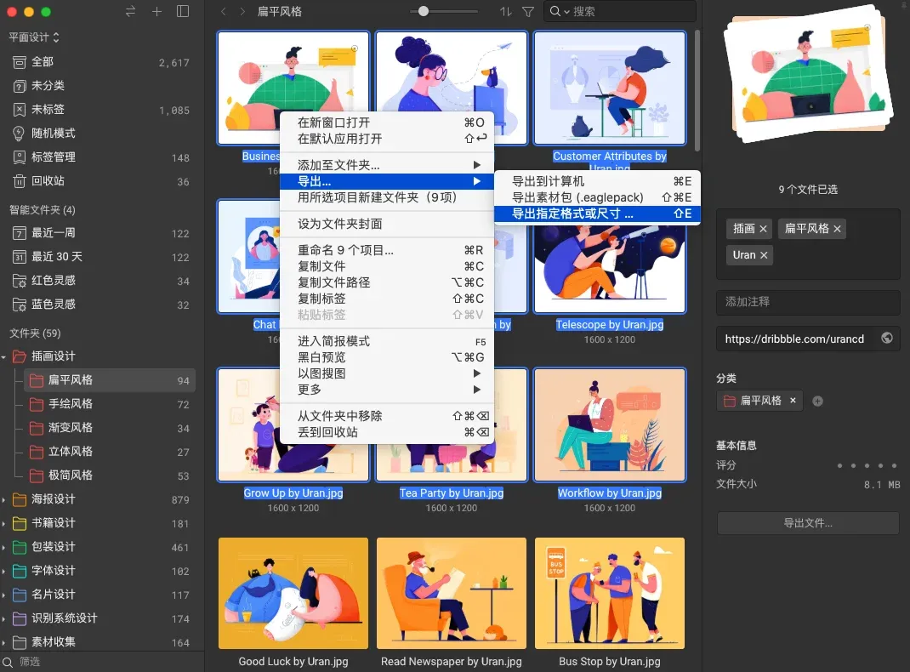910x672 pixels.
Task: Select the 立体风格 folder
Action: 110,452
